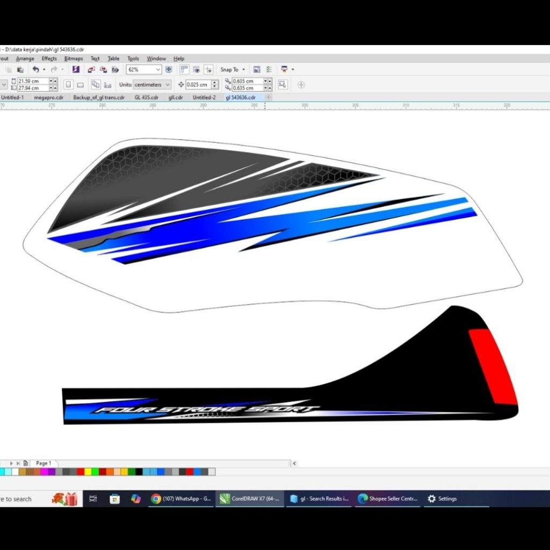Activate Full-screen preview icon
Viewport: 550px width, 550px height.
click(169, 69)
